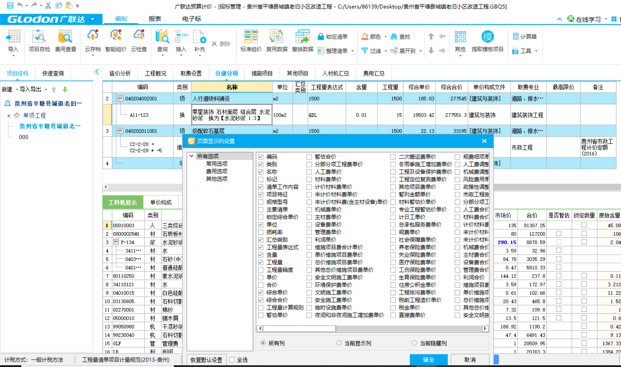Open the 展开到 expand-to dropdown

(420, 51)
